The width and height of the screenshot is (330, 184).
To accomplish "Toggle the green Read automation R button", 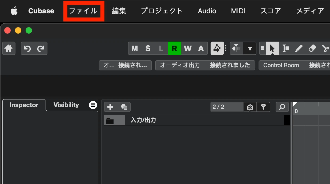I will tap(174, 48).
